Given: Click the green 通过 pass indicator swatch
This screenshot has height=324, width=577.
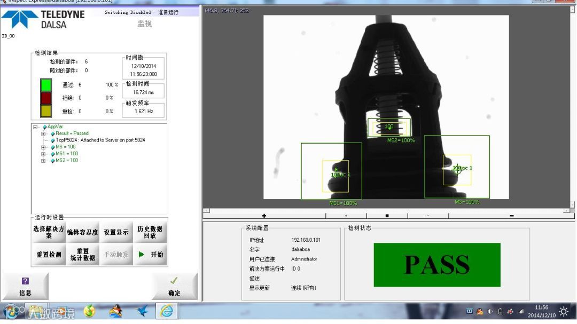Looking at the screenshot, I should tap(46, 85).
